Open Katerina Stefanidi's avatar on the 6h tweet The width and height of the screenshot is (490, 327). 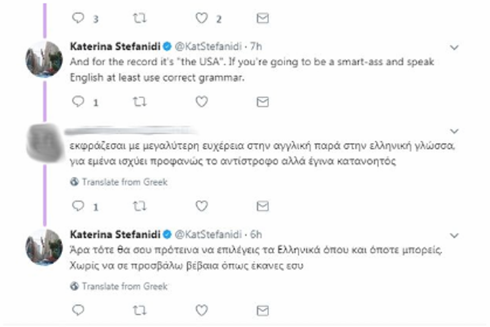(x=43, y=247)
